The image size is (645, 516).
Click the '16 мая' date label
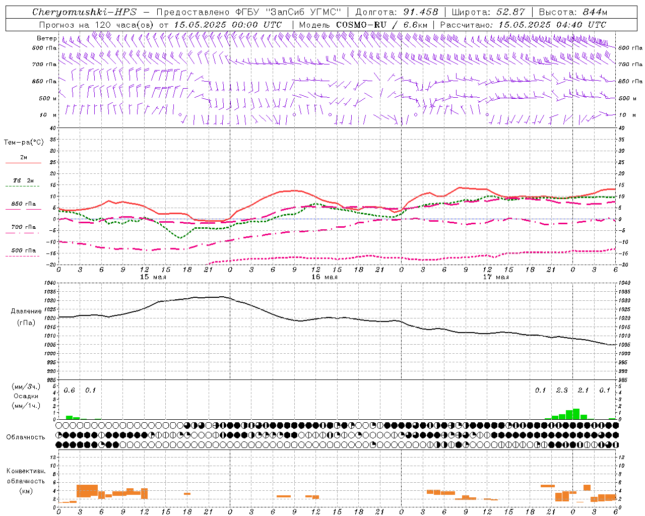[x=325, y=277]
